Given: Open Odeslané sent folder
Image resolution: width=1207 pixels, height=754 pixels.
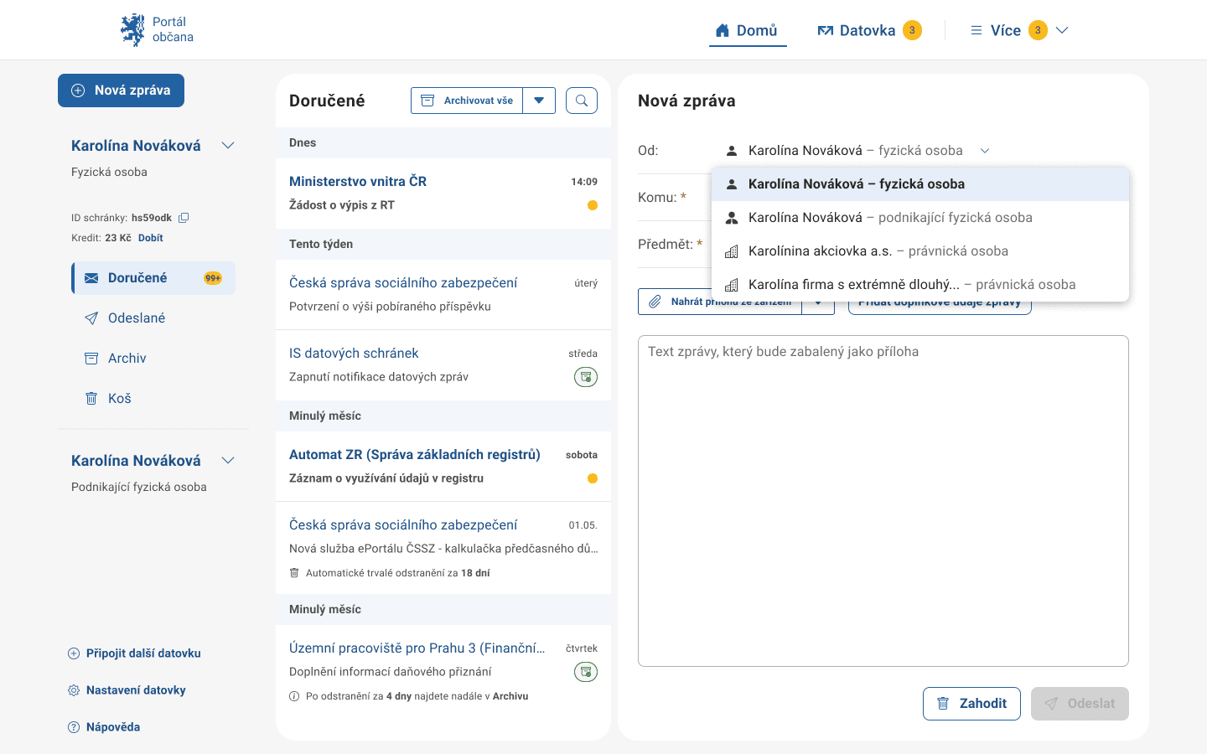Looking at the screenshot, I should pos(136,318).
